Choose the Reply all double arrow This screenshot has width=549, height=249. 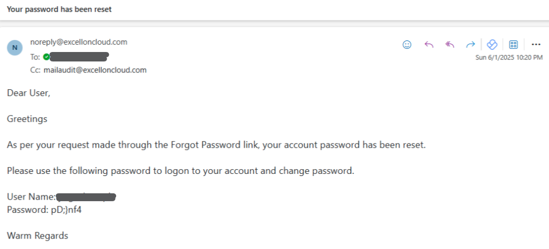click(x=450, y=45)
